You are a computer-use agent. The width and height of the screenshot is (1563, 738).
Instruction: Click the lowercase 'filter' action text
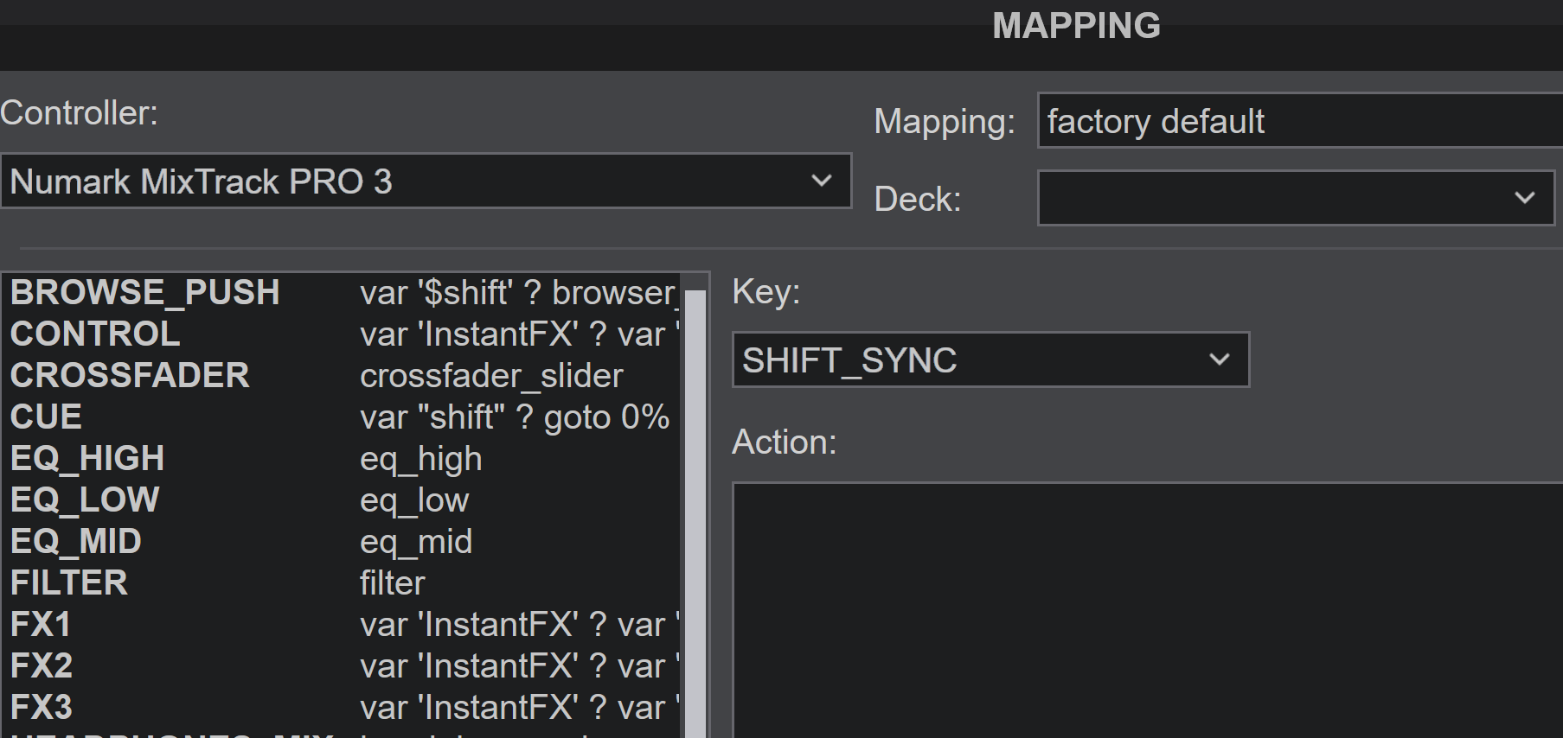coord(393,583)
